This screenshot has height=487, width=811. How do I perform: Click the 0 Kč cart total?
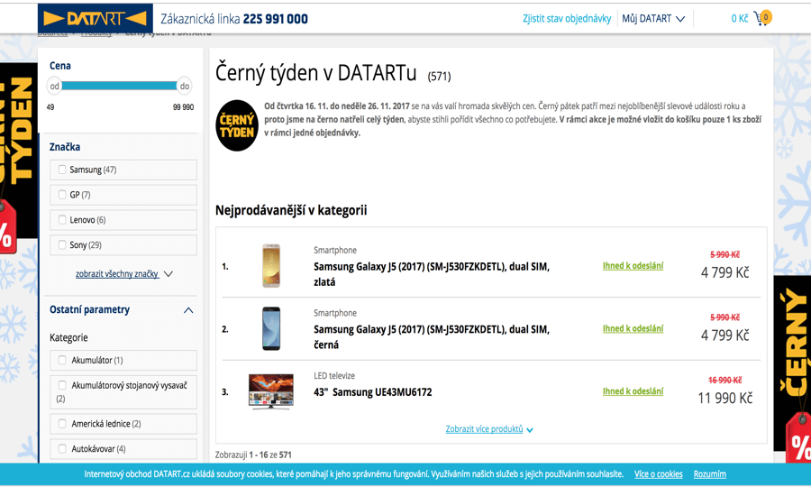tap(740, 19)
